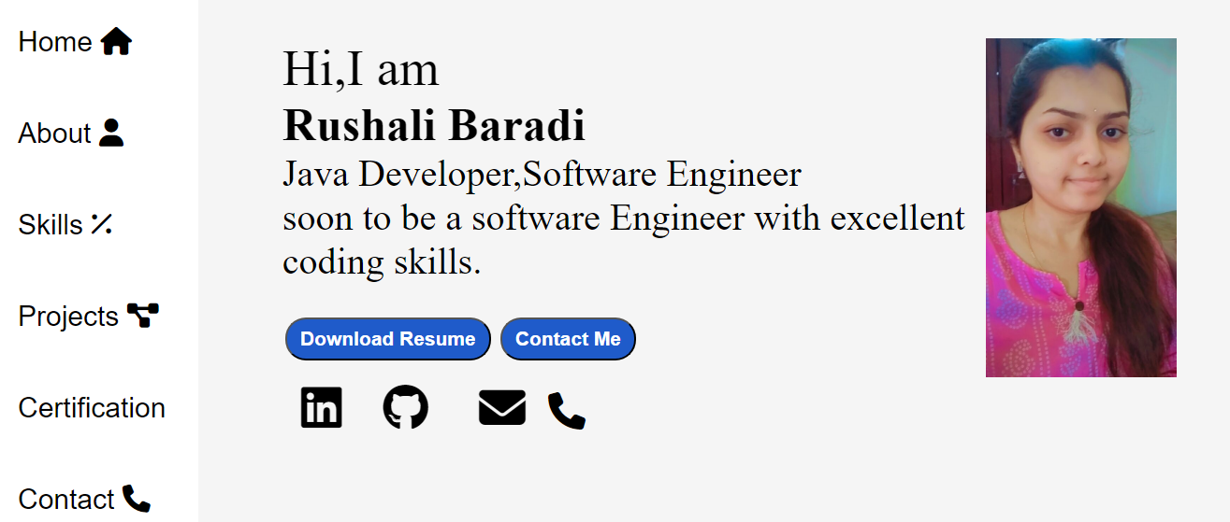
Task: Navigate to the About section
Action: [55, 134]
